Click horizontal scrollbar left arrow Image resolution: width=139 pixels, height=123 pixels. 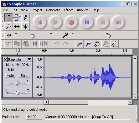[x=46, y=102]
